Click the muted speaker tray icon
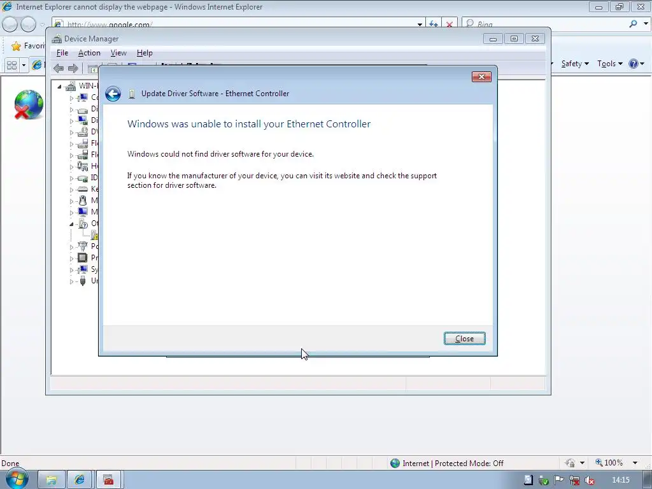Image resolution: width=652 pixels, height=489 pixels. click(589, 480)
